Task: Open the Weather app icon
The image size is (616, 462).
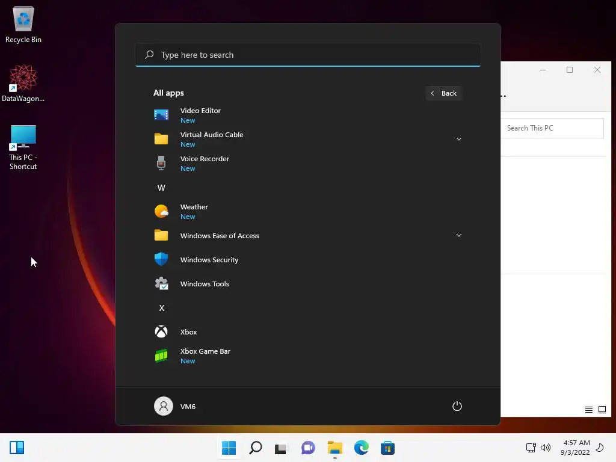Action: pos(161,211)
